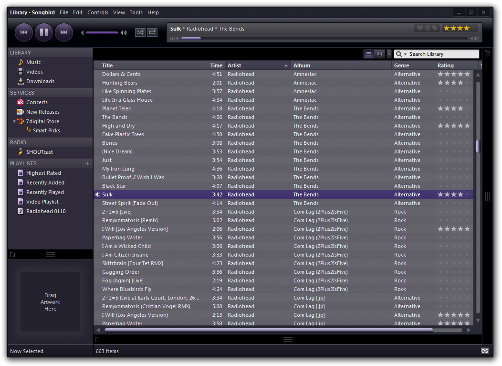Select the track My Iron Lung
The height and width of the screenshot is (366, 502).
click(x=283, y=169)
